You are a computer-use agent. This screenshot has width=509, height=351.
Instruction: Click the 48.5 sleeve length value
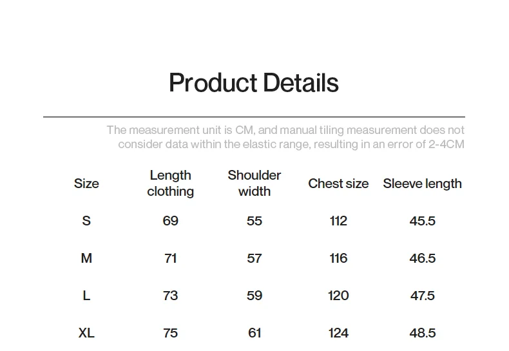[422, 333]
